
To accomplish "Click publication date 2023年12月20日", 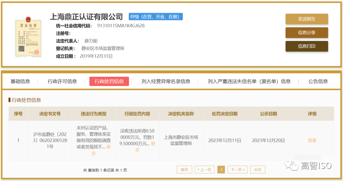I will 268,140.
